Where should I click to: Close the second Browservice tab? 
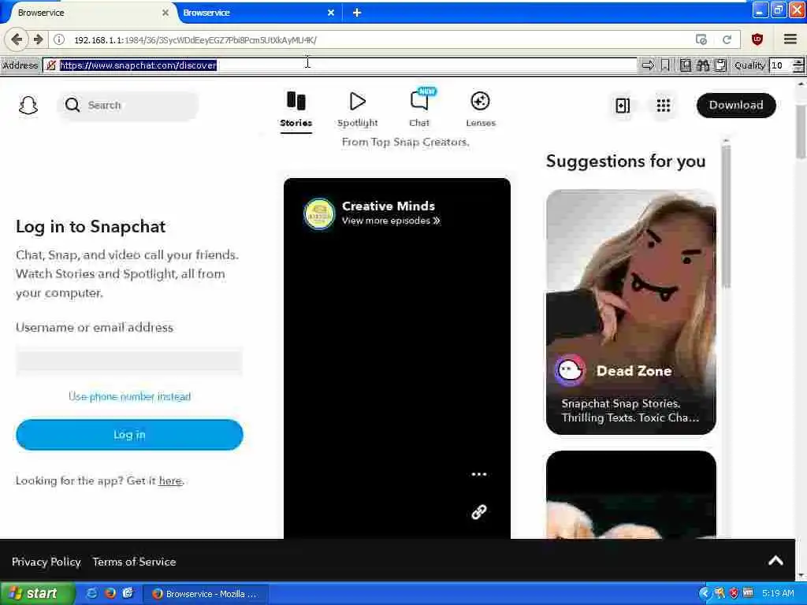coord(331,13)
